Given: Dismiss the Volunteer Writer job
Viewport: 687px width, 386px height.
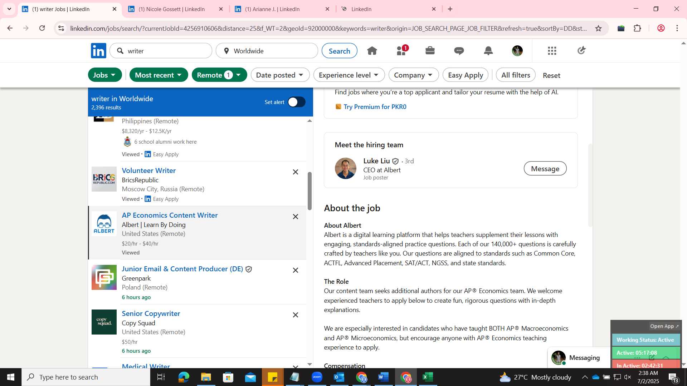Looking at the screenshot, I should coord(296,172).
